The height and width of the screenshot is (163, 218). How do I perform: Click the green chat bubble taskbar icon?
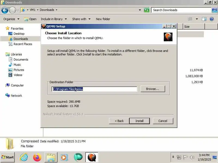point(78,157)
